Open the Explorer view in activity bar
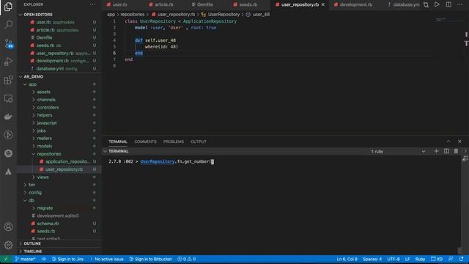The image size is (469, 264). click(x=8, y=7)
